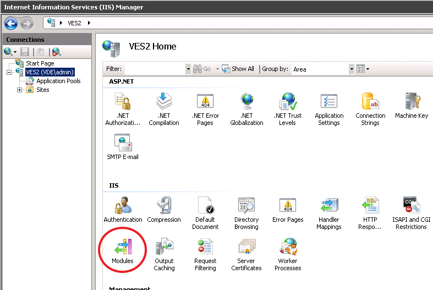Open the Compression feature
This screenshot has width=433, height=290.
164,209
